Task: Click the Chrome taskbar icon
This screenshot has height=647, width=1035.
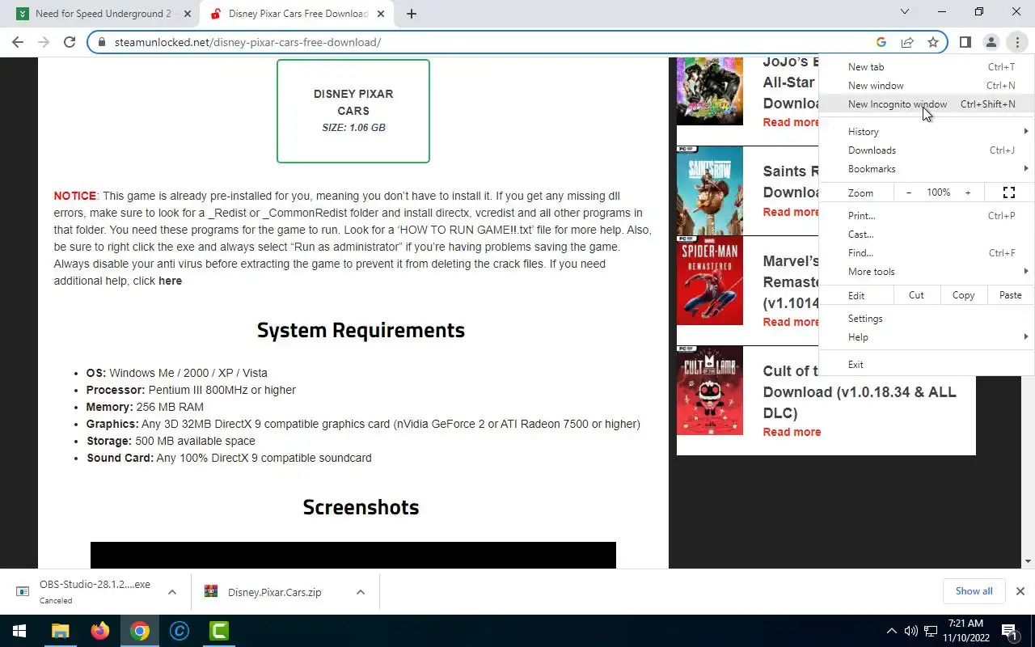Action: click(140, 631)
